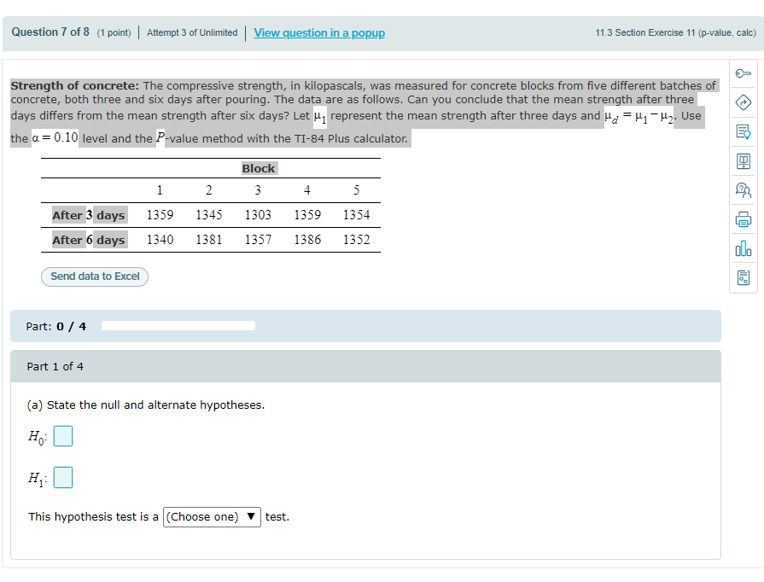Switch to the Question 7 of 8 header
This screenshot has width=764, height=582.
[x=52, y=32]
